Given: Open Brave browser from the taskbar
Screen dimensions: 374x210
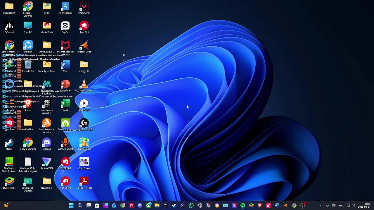Looking at the screenshot, I should coord(260,206).
